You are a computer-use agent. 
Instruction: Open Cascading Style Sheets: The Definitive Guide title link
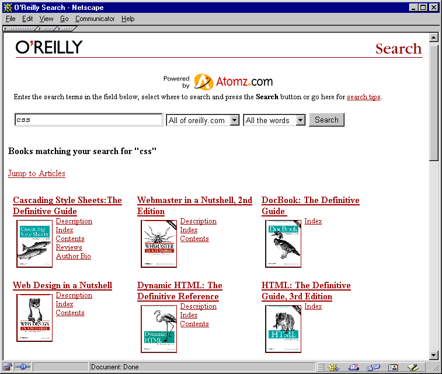click(x=67, y=205)
